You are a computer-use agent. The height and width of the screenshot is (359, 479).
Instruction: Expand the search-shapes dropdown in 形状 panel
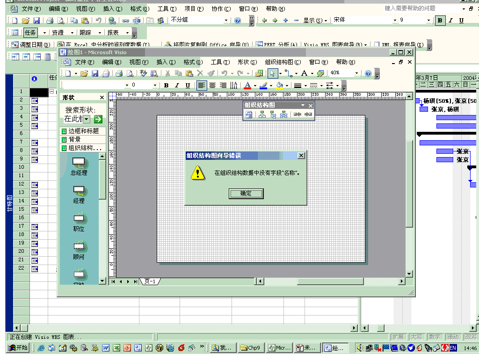pyautogui.click(x=87, y=119)
